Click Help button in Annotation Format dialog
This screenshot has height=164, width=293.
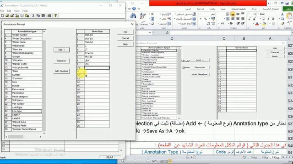125,44
